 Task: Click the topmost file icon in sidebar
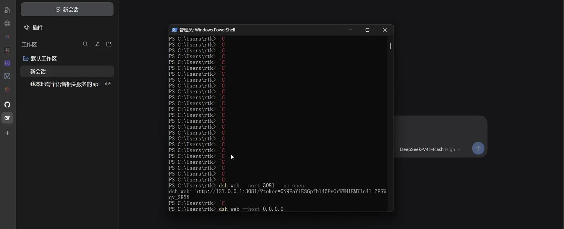click(7, 10)
